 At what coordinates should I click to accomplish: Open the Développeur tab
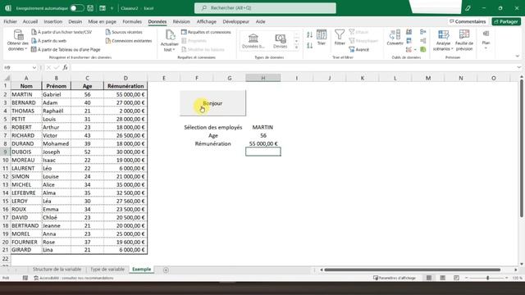pyautogui.click(x=235, y=21)
